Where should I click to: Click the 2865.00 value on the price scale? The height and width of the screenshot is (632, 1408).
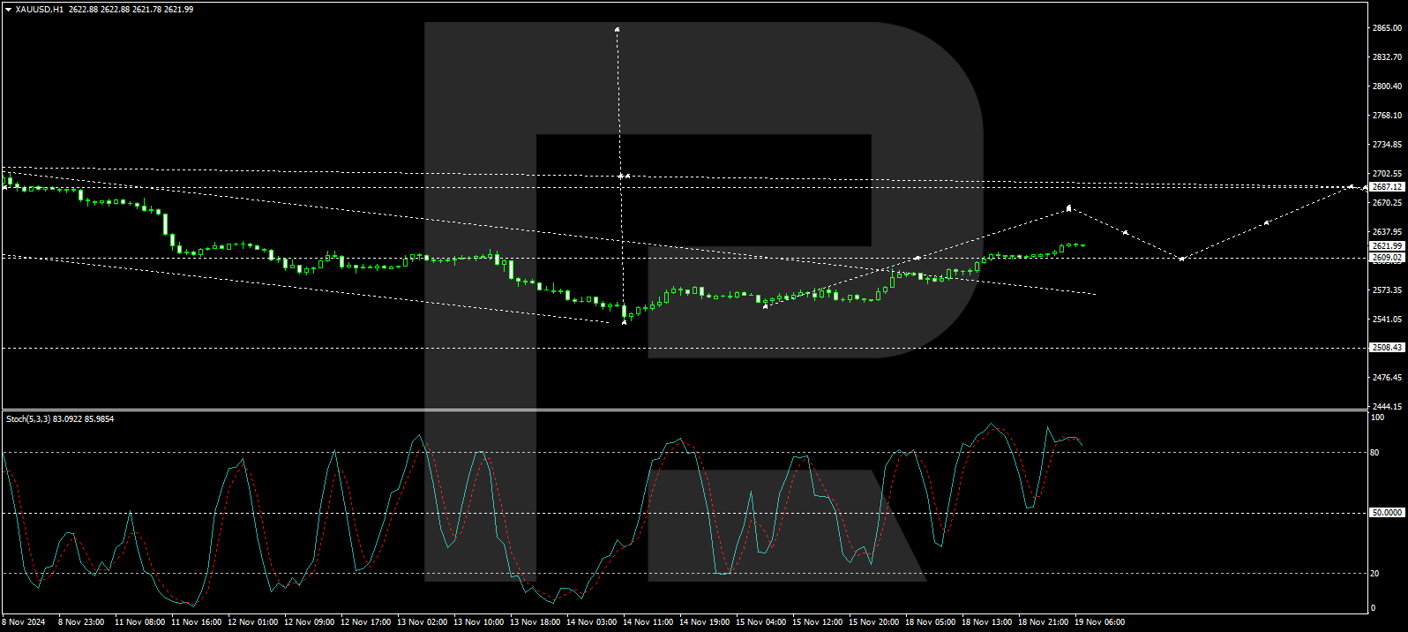tap(1387, 28)
